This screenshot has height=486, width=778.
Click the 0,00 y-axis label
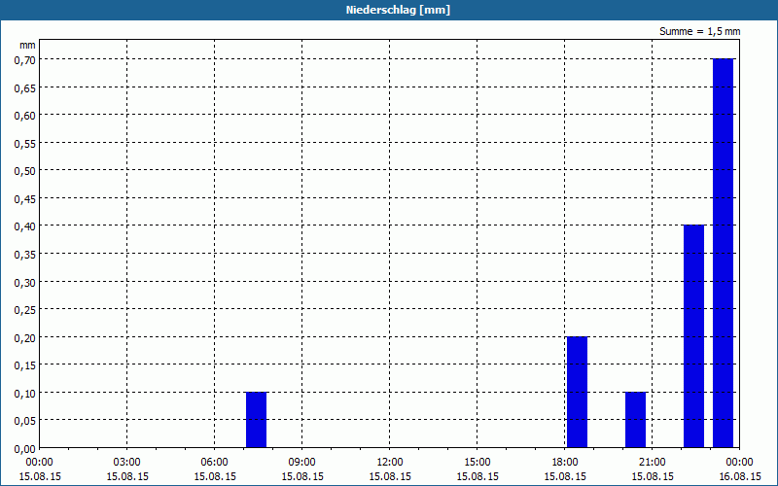pyautogui.click(x=25, y=449)
